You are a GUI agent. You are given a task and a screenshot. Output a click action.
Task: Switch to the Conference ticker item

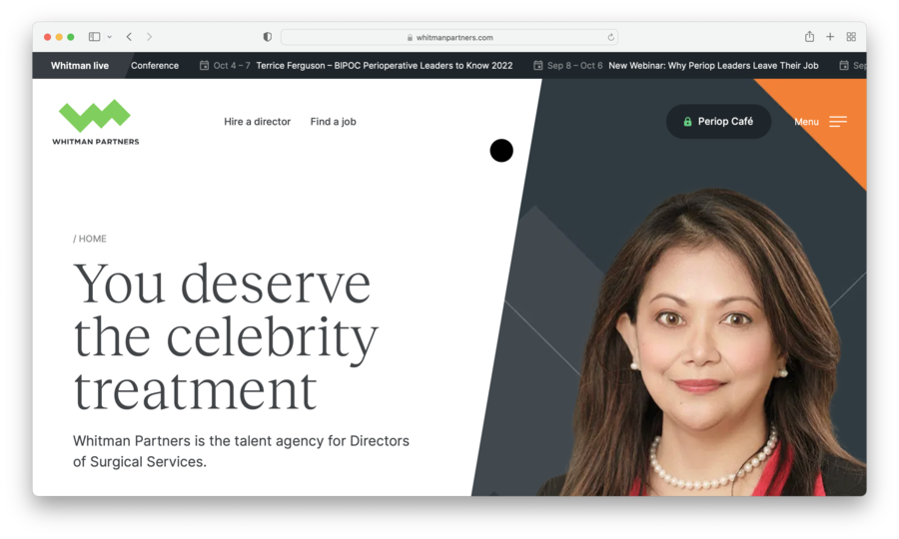(155, 66)
